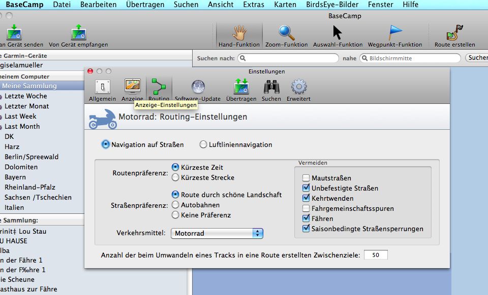Click the 'An Gerät senden' toolbar icon
The image size is (488, 295).
click(14, 32)
